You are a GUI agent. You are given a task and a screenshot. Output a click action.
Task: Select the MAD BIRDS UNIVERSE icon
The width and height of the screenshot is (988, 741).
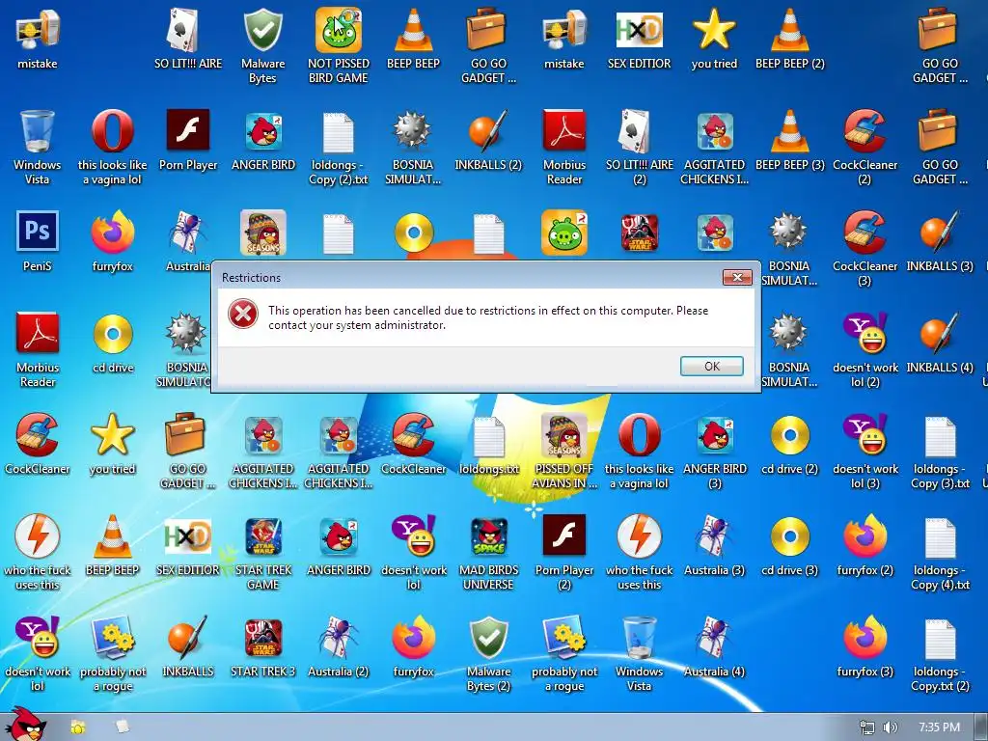488,536
